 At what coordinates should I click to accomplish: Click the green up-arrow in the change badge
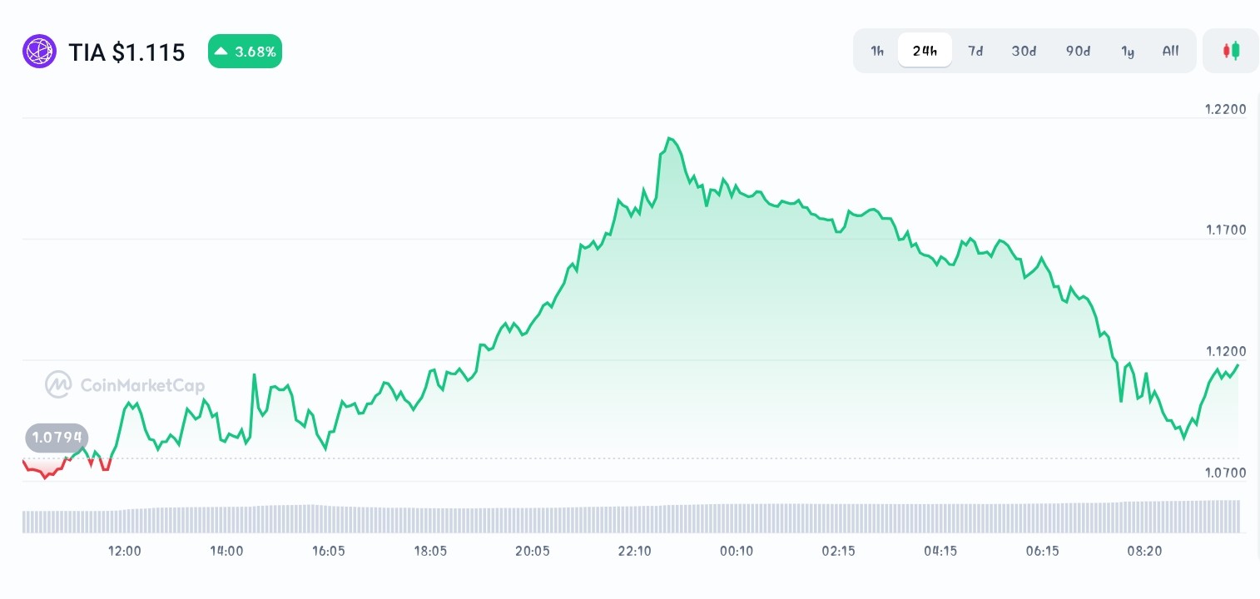pyautogui.click(x=221, y=51)
